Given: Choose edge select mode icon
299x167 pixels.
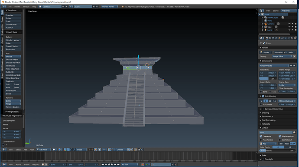Looking at the screenshot, I should 92,150.
